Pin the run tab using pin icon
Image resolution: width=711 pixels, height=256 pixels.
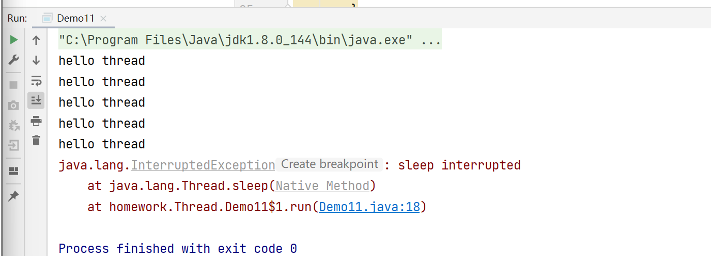(x=14, y=196)
